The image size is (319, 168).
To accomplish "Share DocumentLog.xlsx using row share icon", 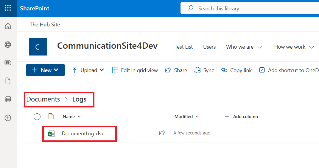I will coord(162,133).
